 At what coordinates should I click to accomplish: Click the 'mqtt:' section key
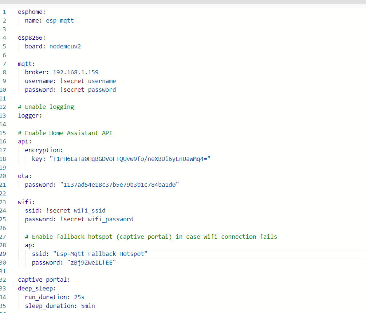pyautogui.click(x=26, y=64)
